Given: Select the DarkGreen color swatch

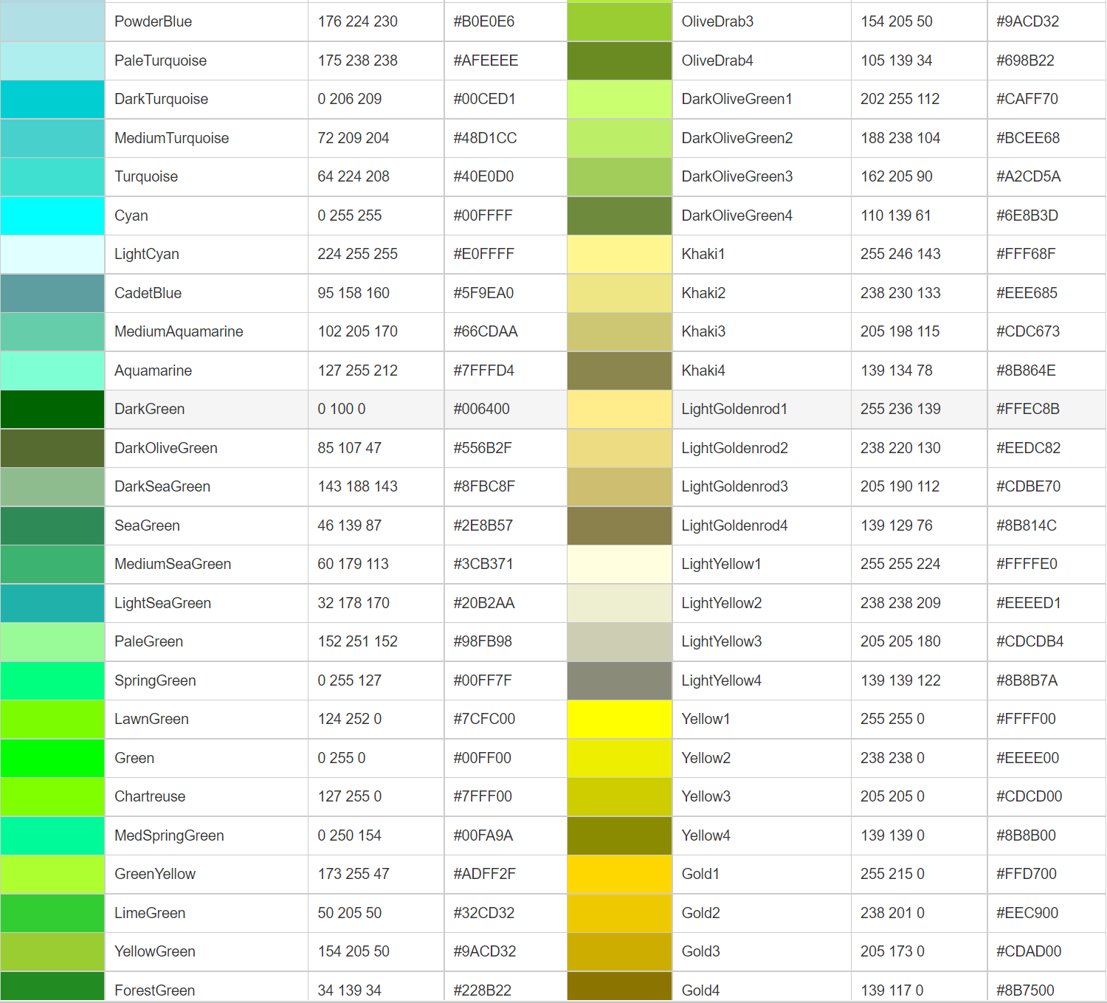Looking at the screenshot, I should click(52, 409).
